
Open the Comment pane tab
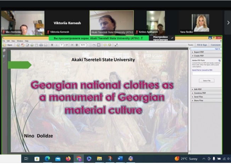tap(215, 45)
